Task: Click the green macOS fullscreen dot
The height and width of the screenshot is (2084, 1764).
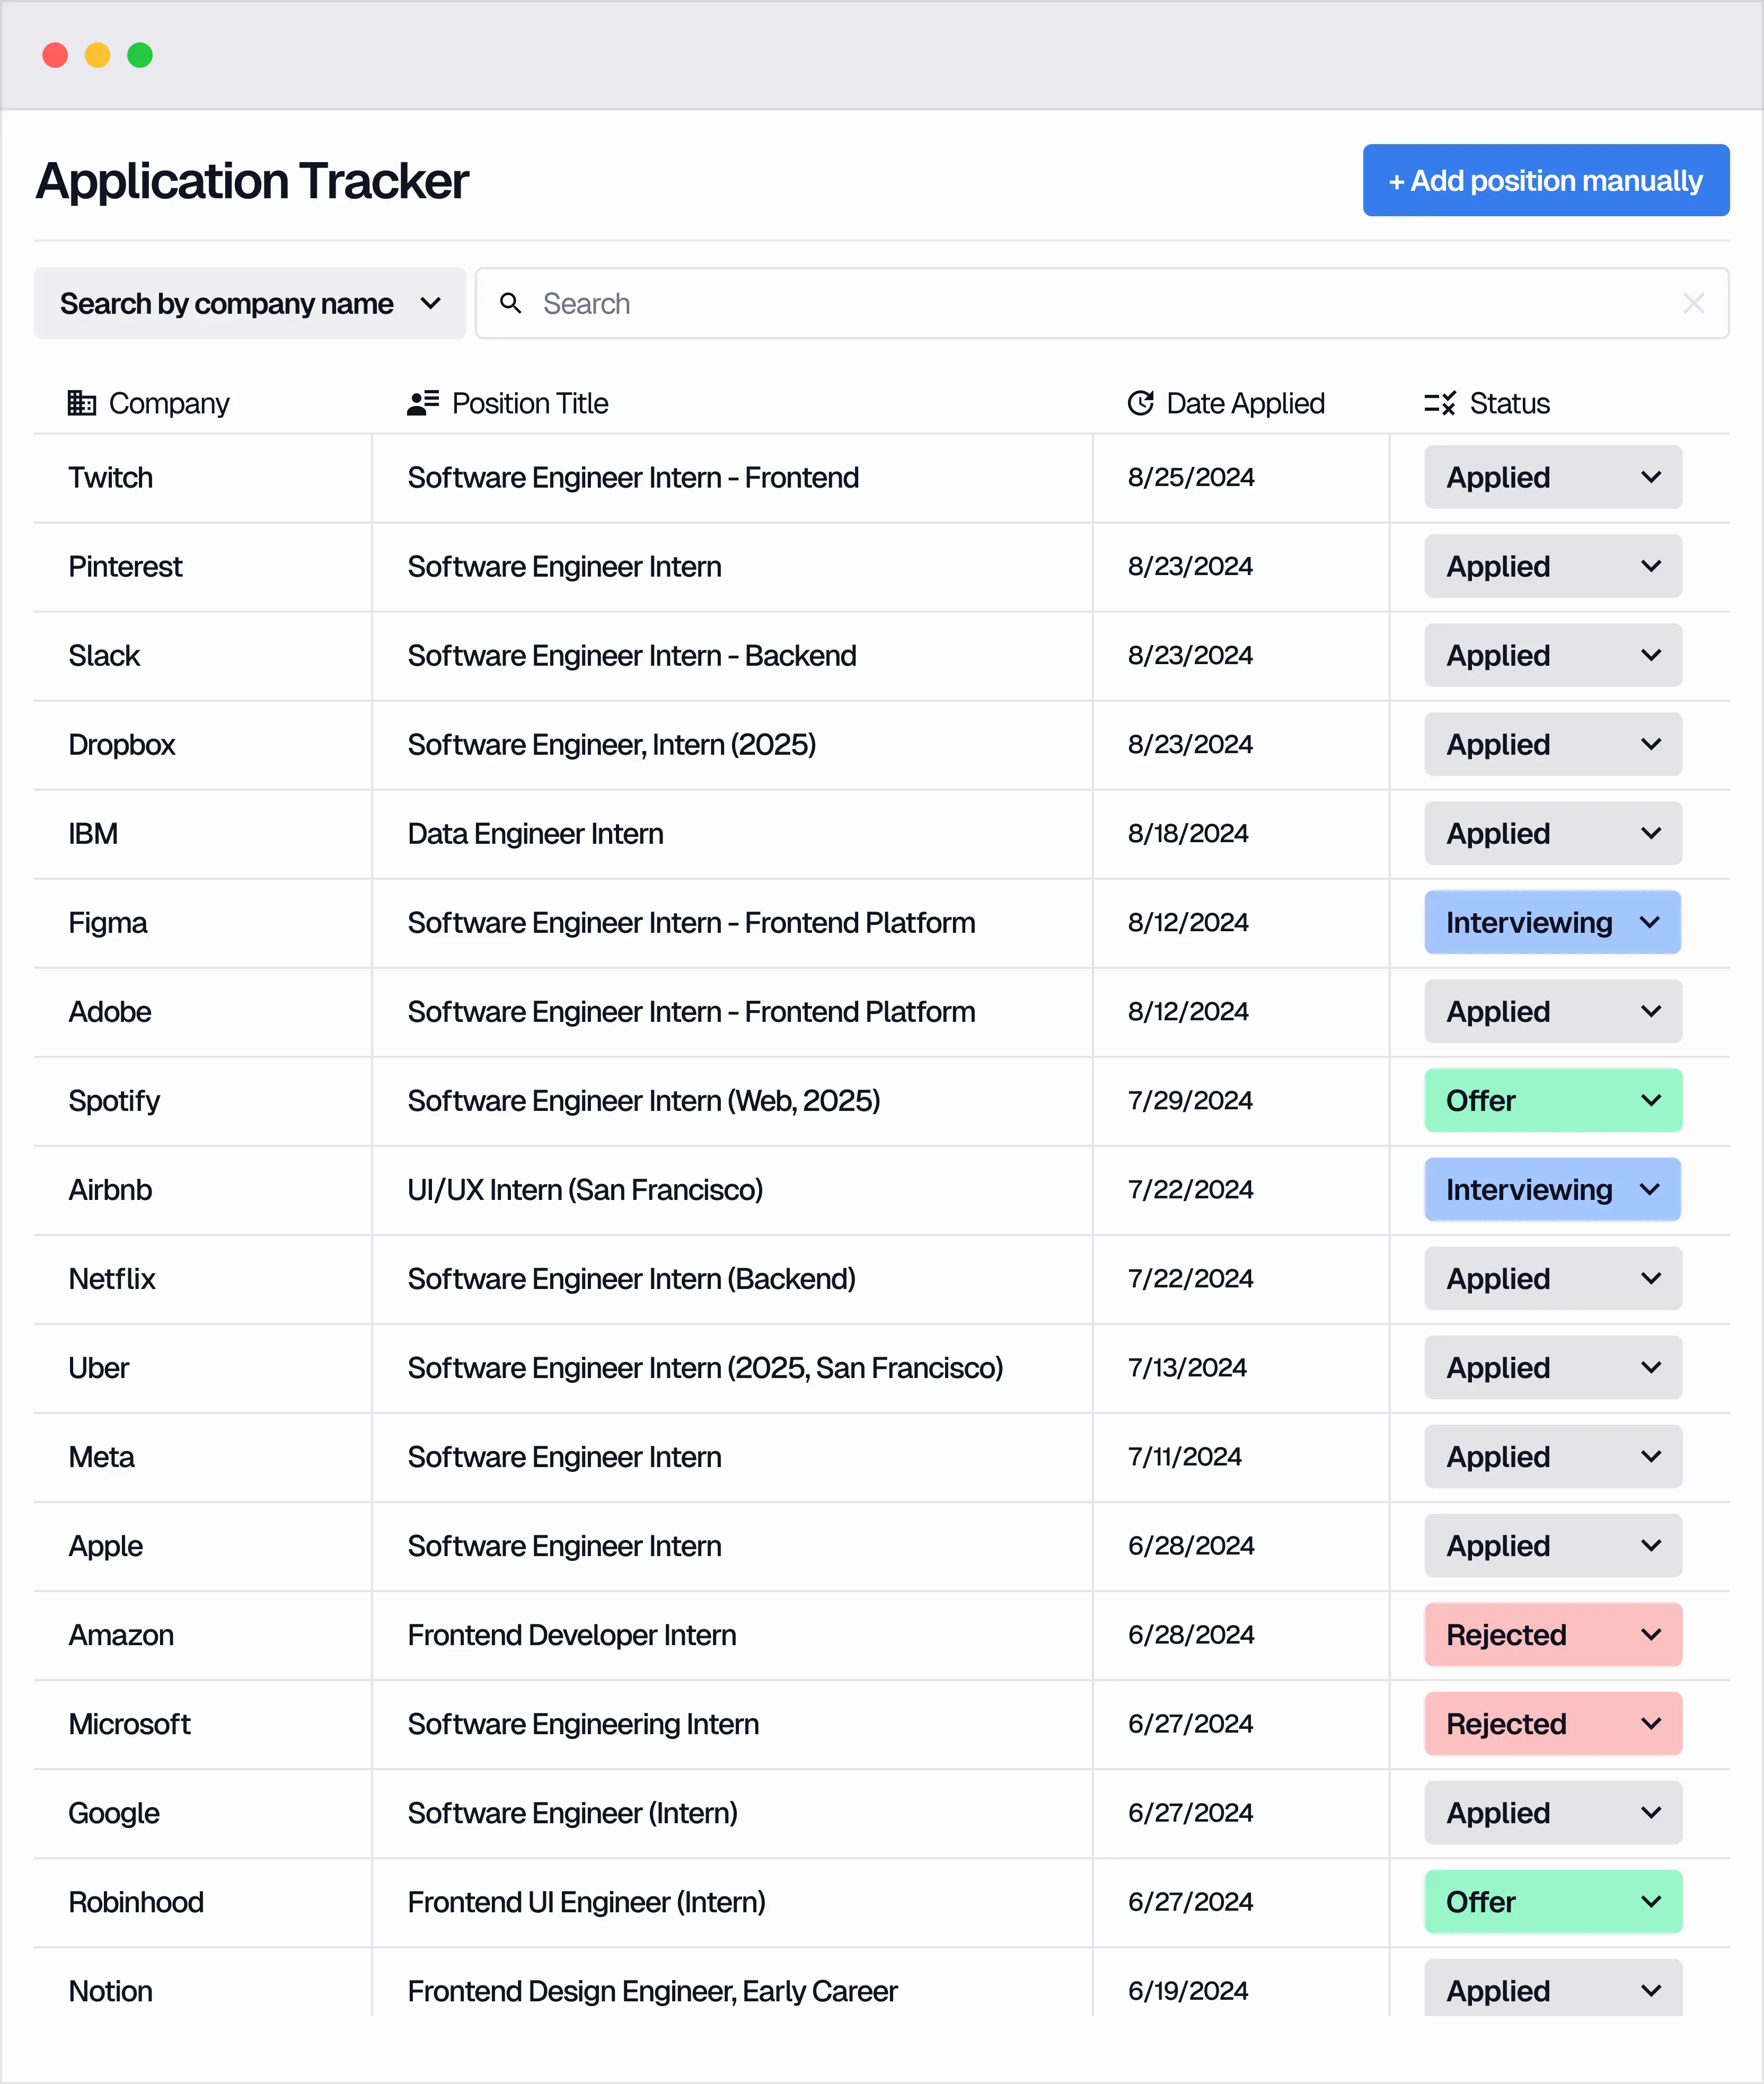Action: coord(140,55)
